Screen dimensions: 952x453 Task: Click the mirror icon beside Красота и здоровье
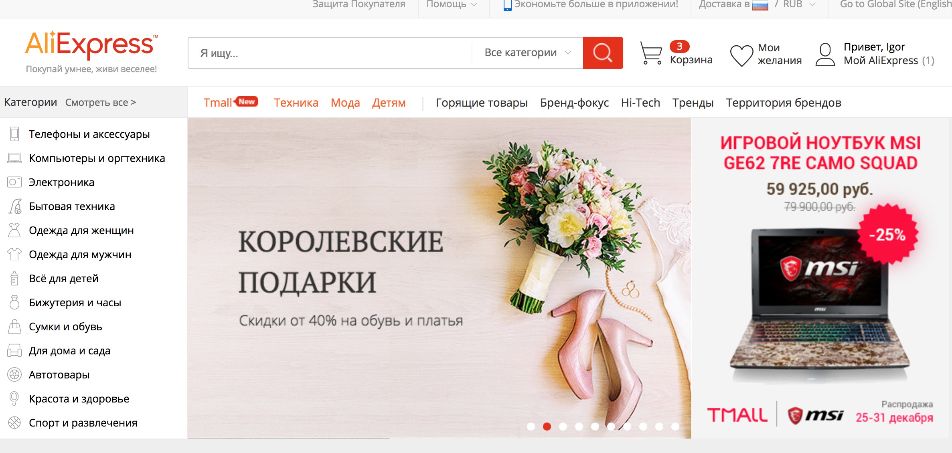14,398
